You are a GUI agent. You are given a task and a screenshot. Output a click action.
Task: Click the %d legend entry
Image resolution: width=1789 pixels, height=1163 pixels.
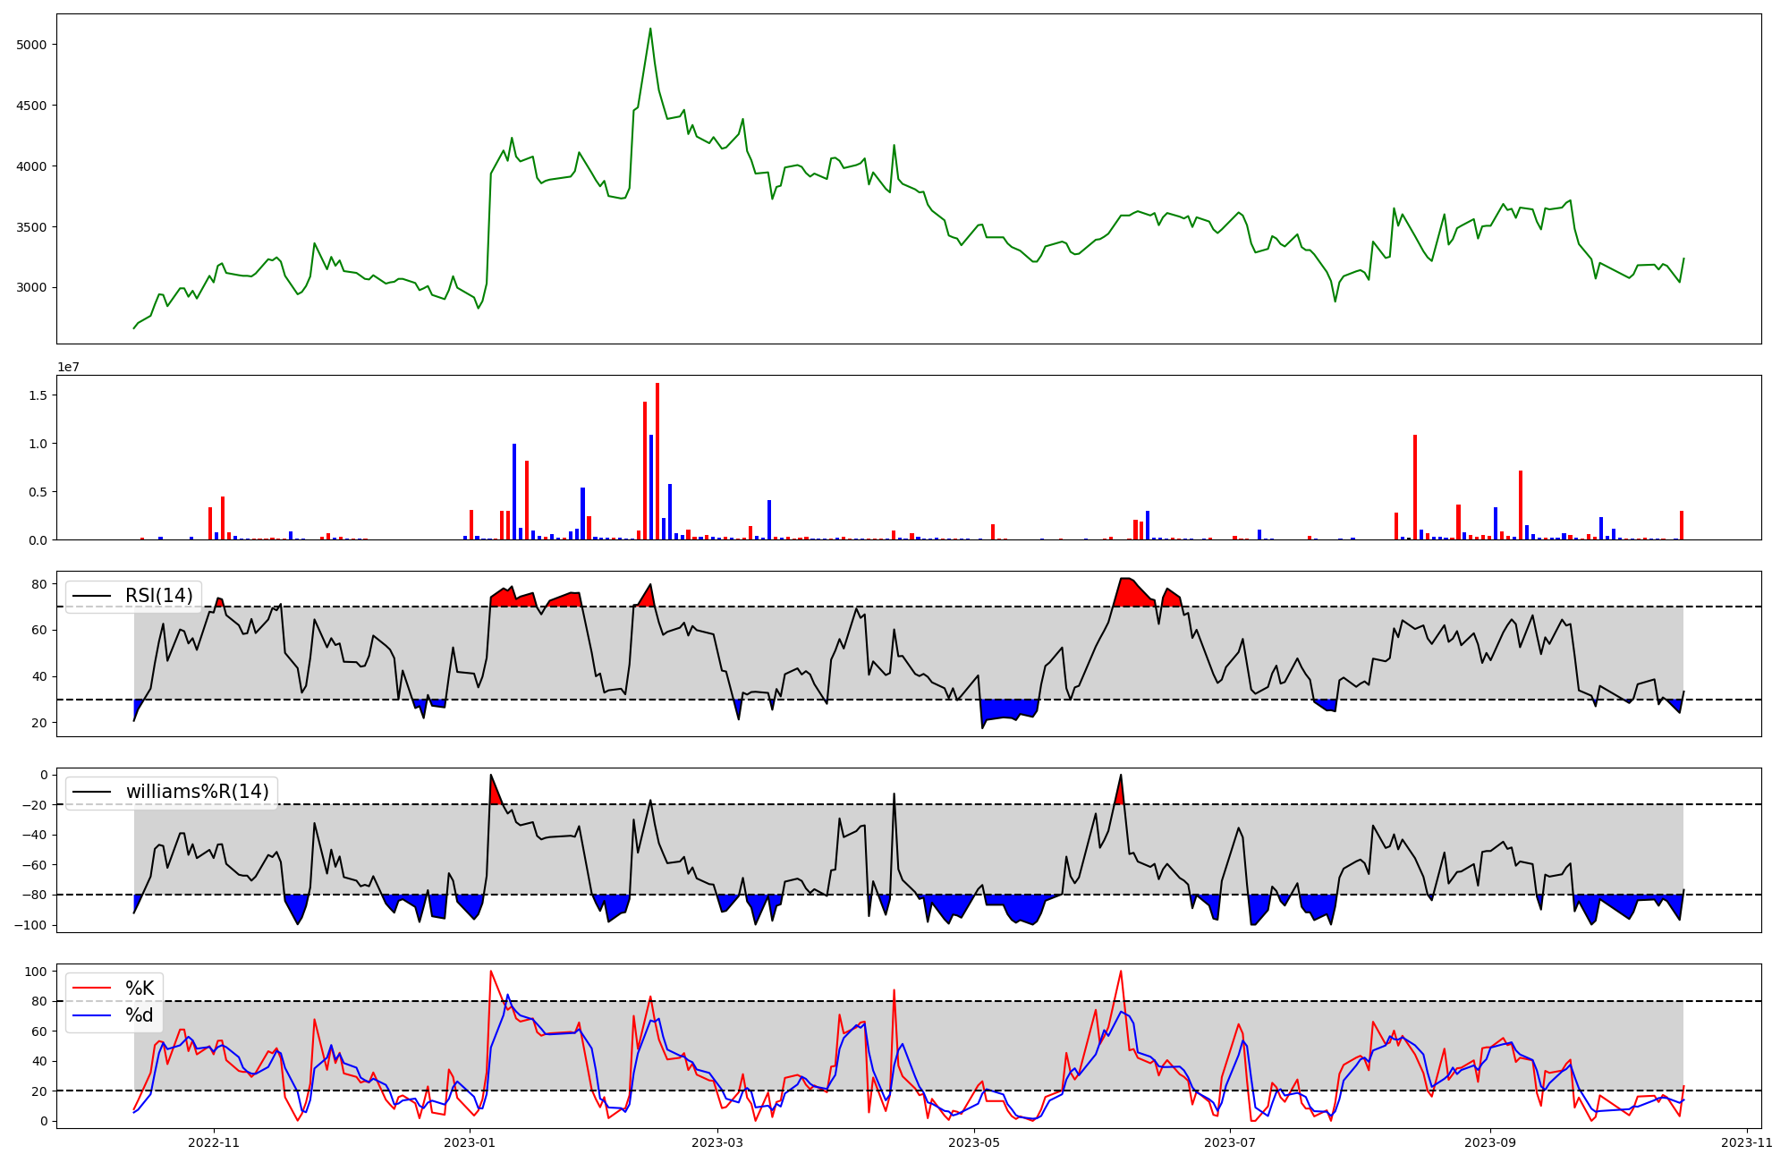click(140, 1015)
